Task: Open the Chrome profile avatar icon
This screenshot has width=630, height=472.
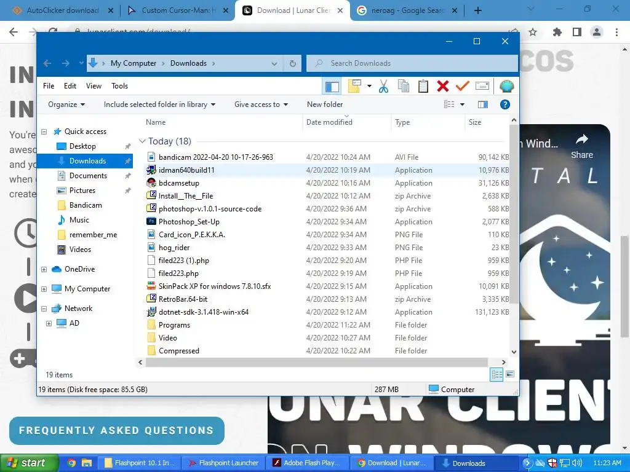Action: point(597,32)
